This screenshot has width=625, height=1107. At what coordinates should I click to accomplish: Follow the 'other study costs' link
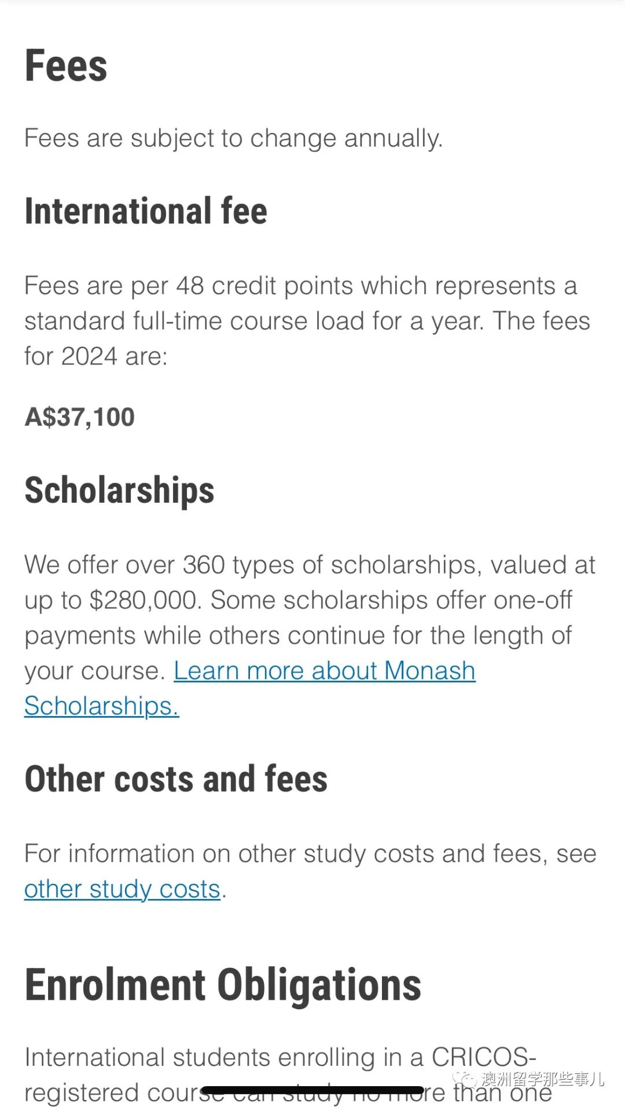pos(122,889)
